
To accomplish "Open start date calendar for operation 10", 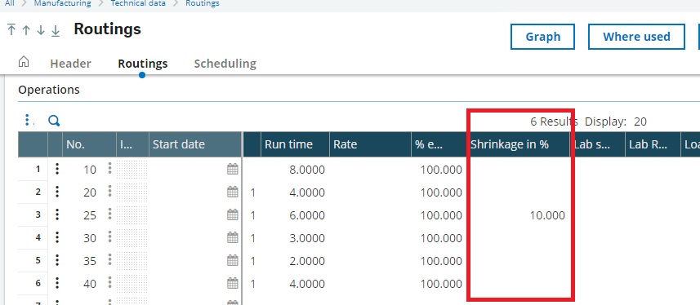I will pyautogui.click(x=233, y=169).
